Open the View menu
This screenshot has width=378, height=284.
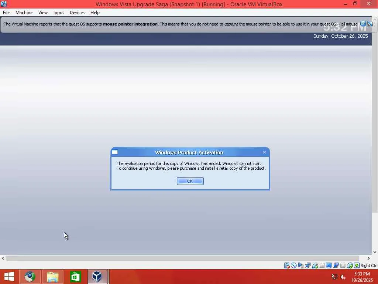coord(43,13)
